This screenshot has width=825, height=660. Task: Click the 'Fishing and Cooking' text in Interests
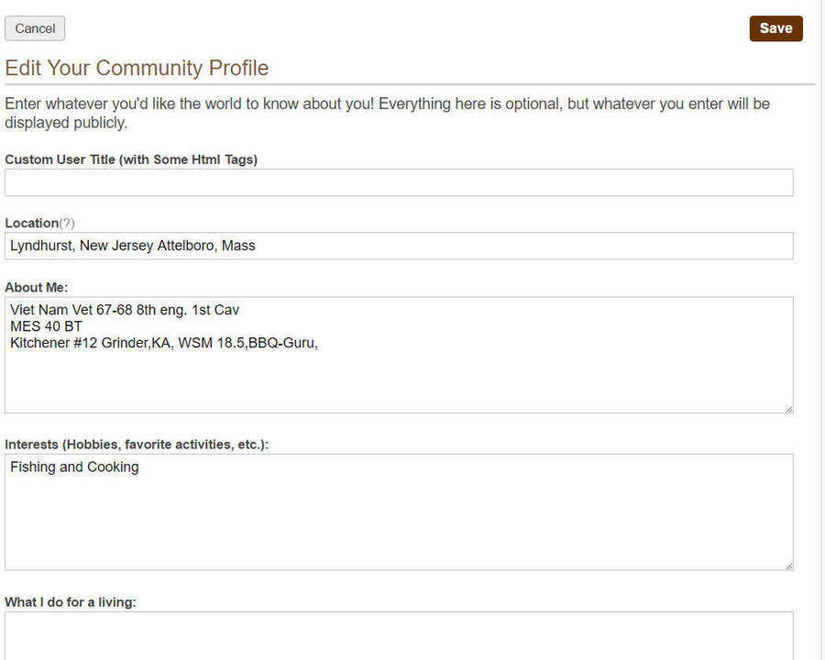75,467
